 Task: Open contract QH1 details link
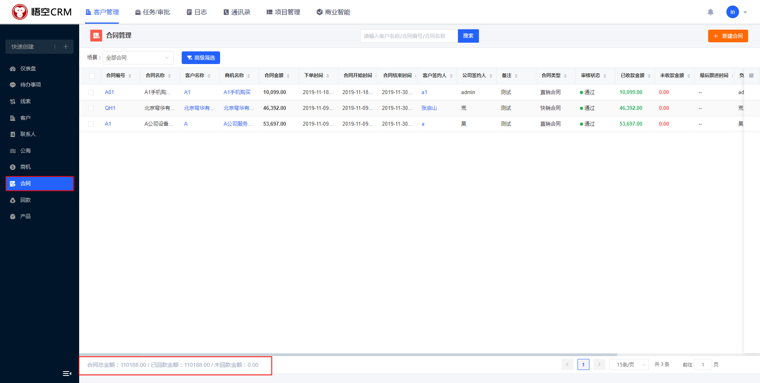(x=110, y=108)
